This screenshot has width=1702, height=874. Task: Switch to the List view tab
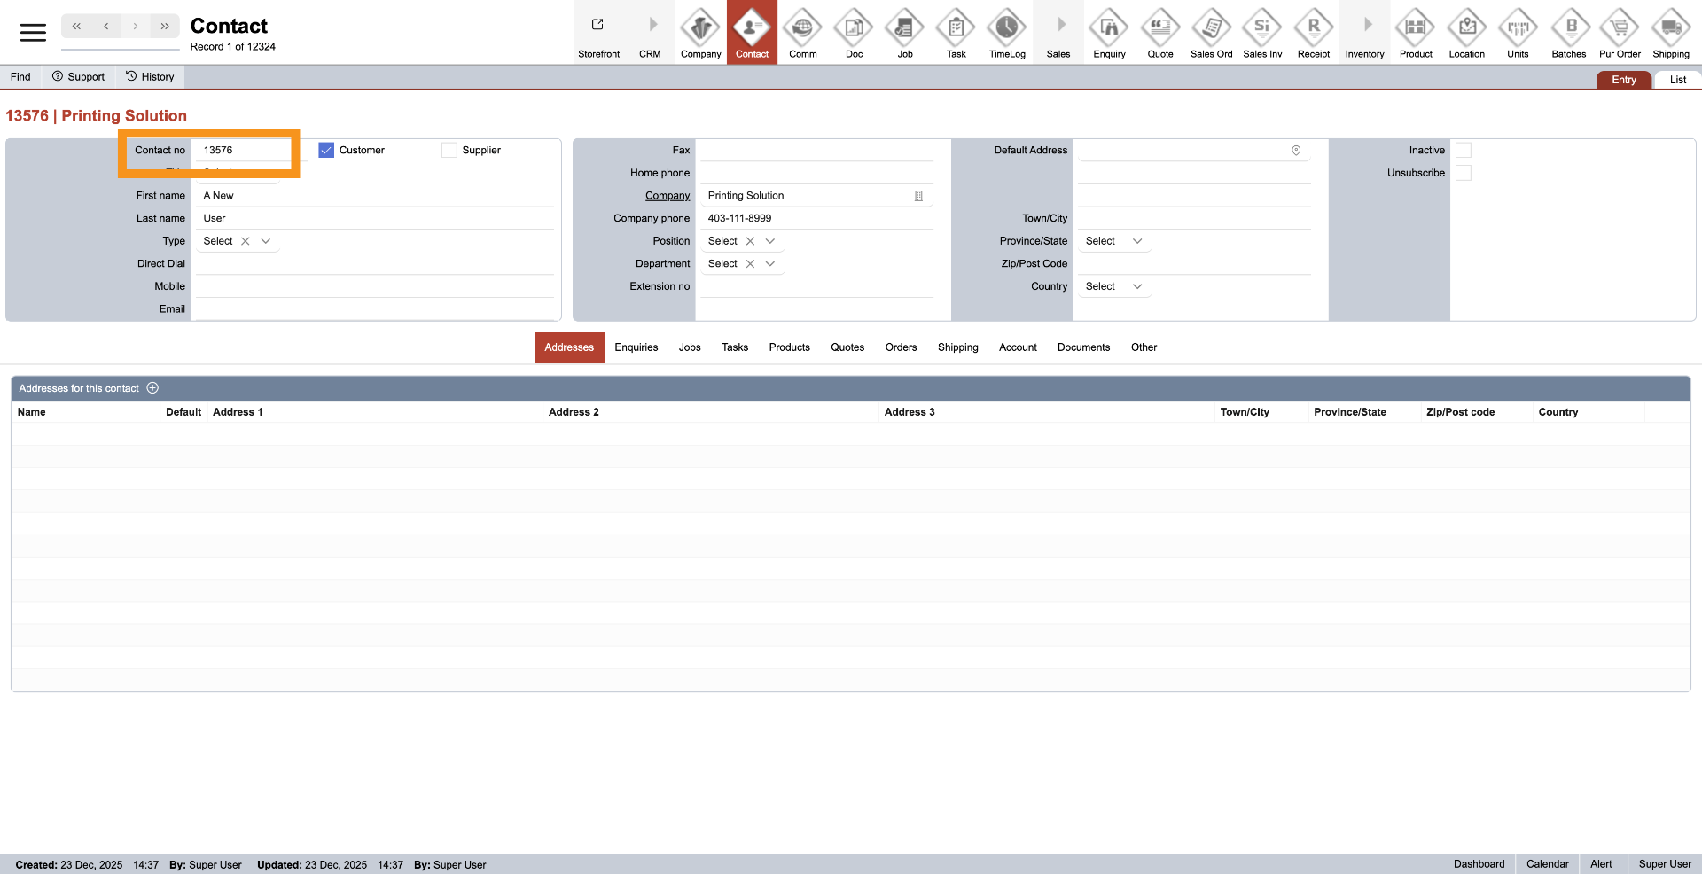(x=1677, y=80)
